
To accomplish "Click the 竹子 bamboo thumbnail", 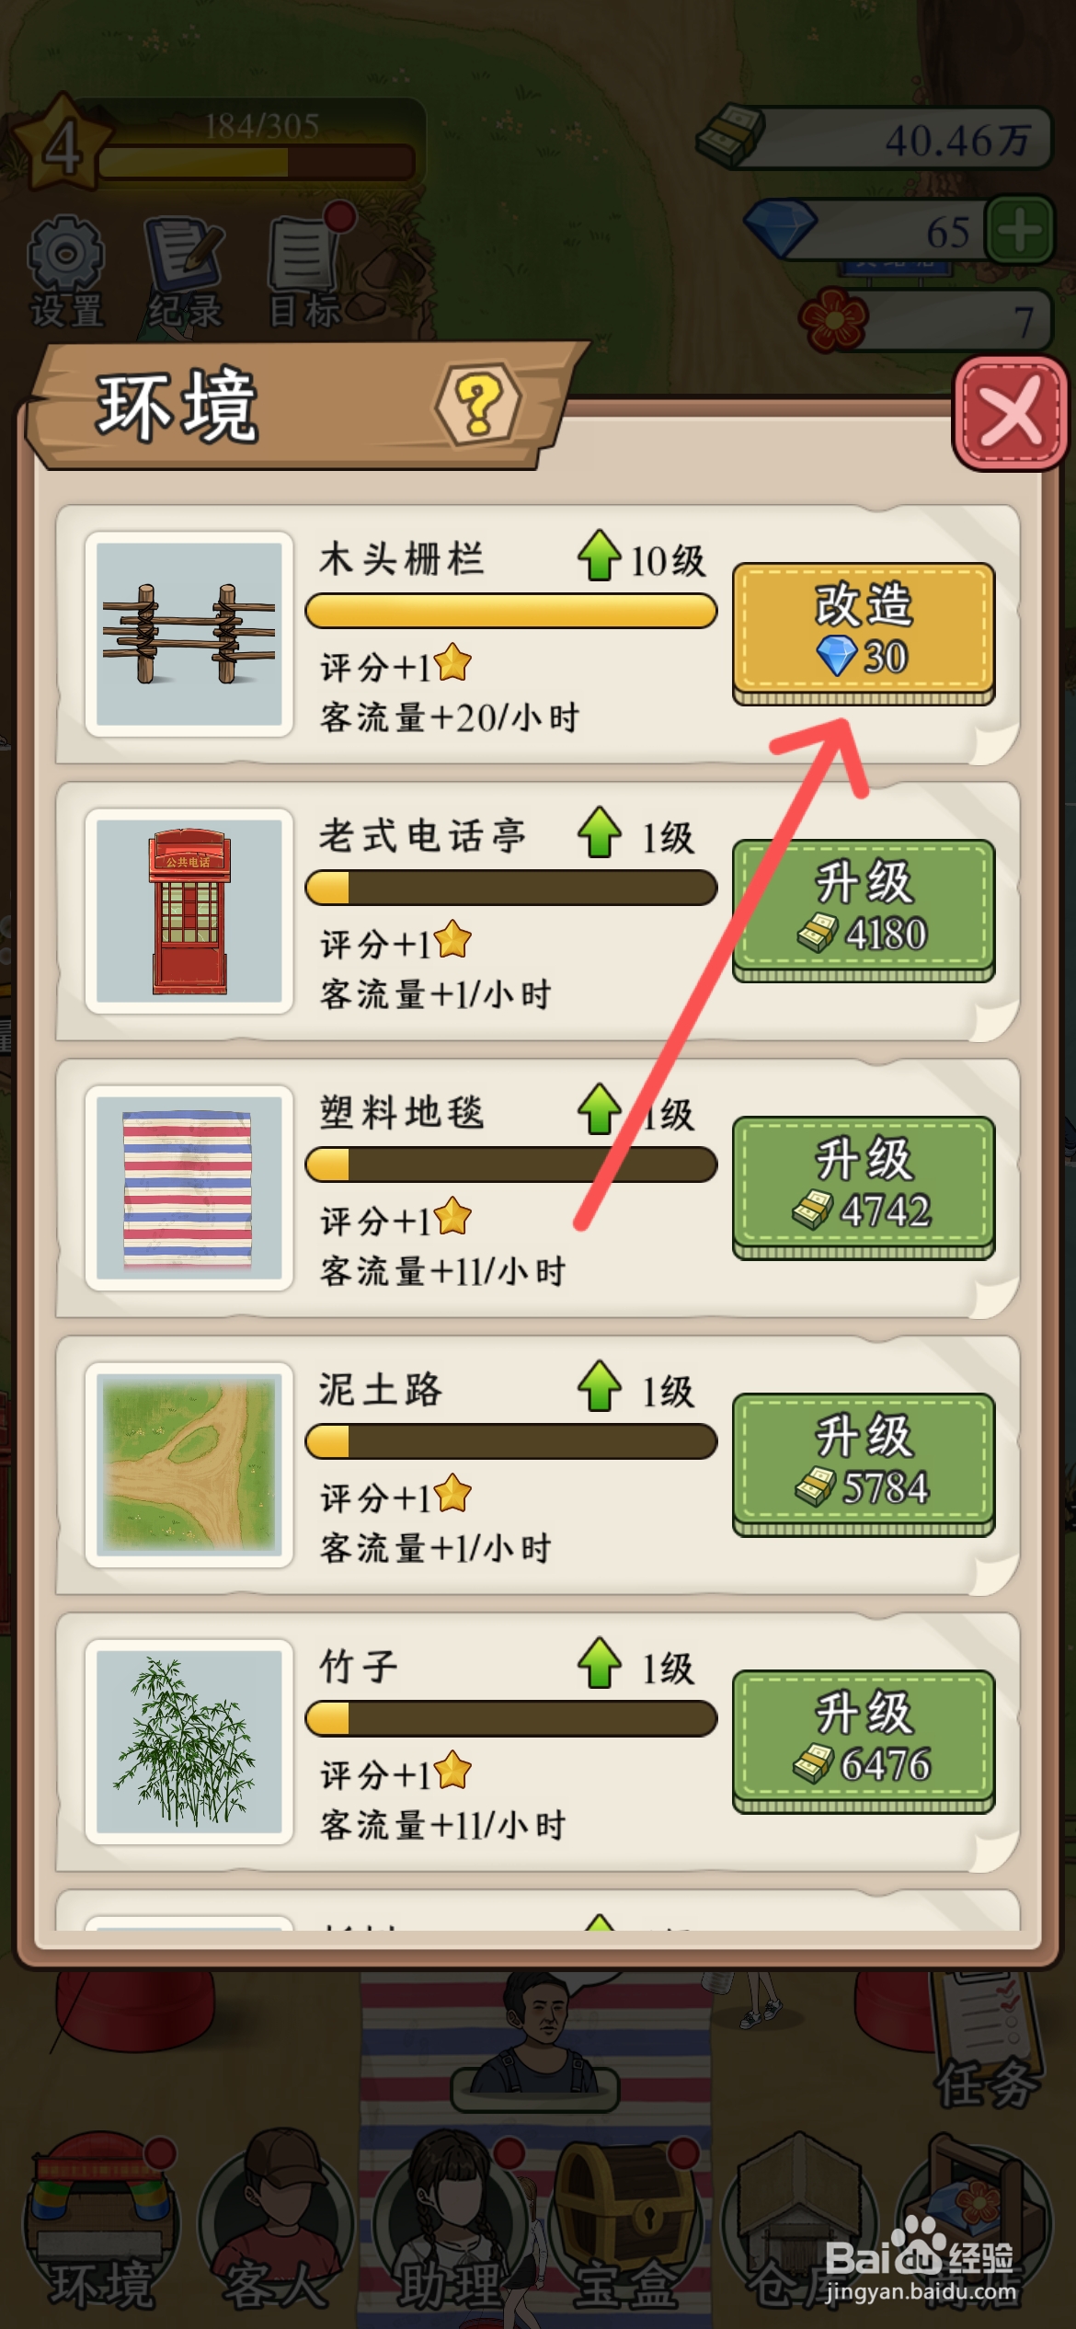I will (189, 1742).
